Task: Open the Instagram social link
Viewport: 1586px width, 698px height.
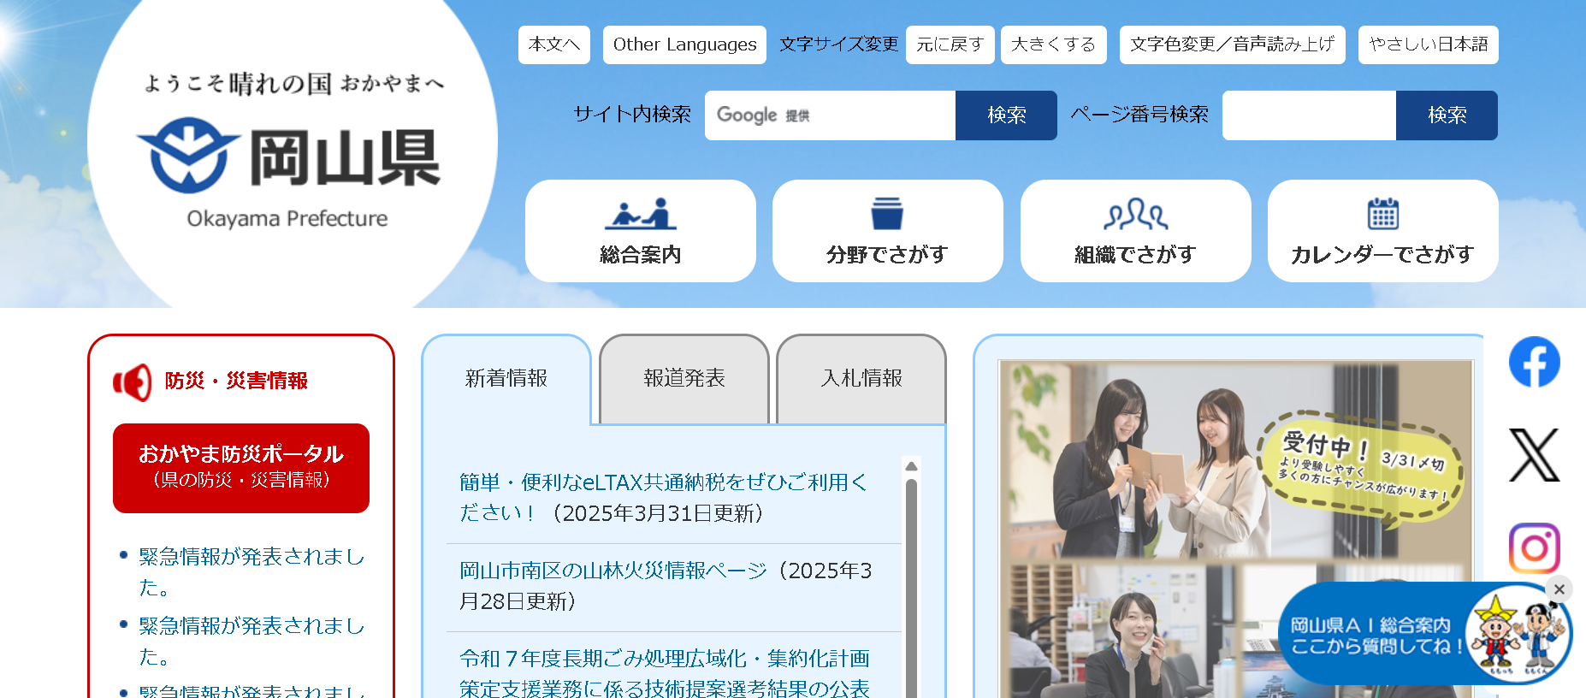Action: [1534, 548]
